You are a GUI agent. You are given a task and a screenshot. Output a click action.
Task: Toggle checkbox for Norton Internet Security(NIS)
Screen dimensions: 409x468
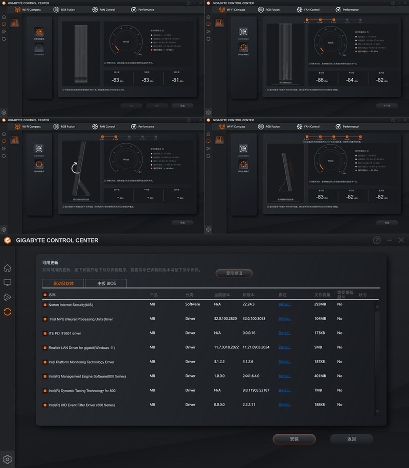tap(45, 305)
